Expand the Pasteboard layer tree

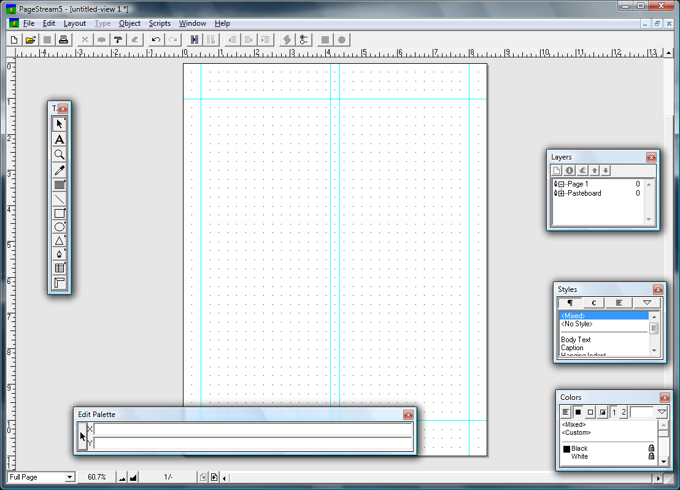pyautogui.click(x=562, y=193)
